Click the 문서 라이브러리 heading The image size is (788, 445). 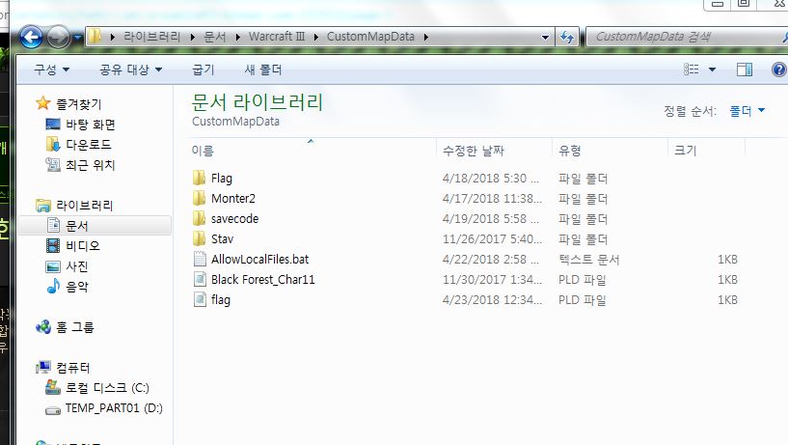pyautogui.click(x=257, y=102)
